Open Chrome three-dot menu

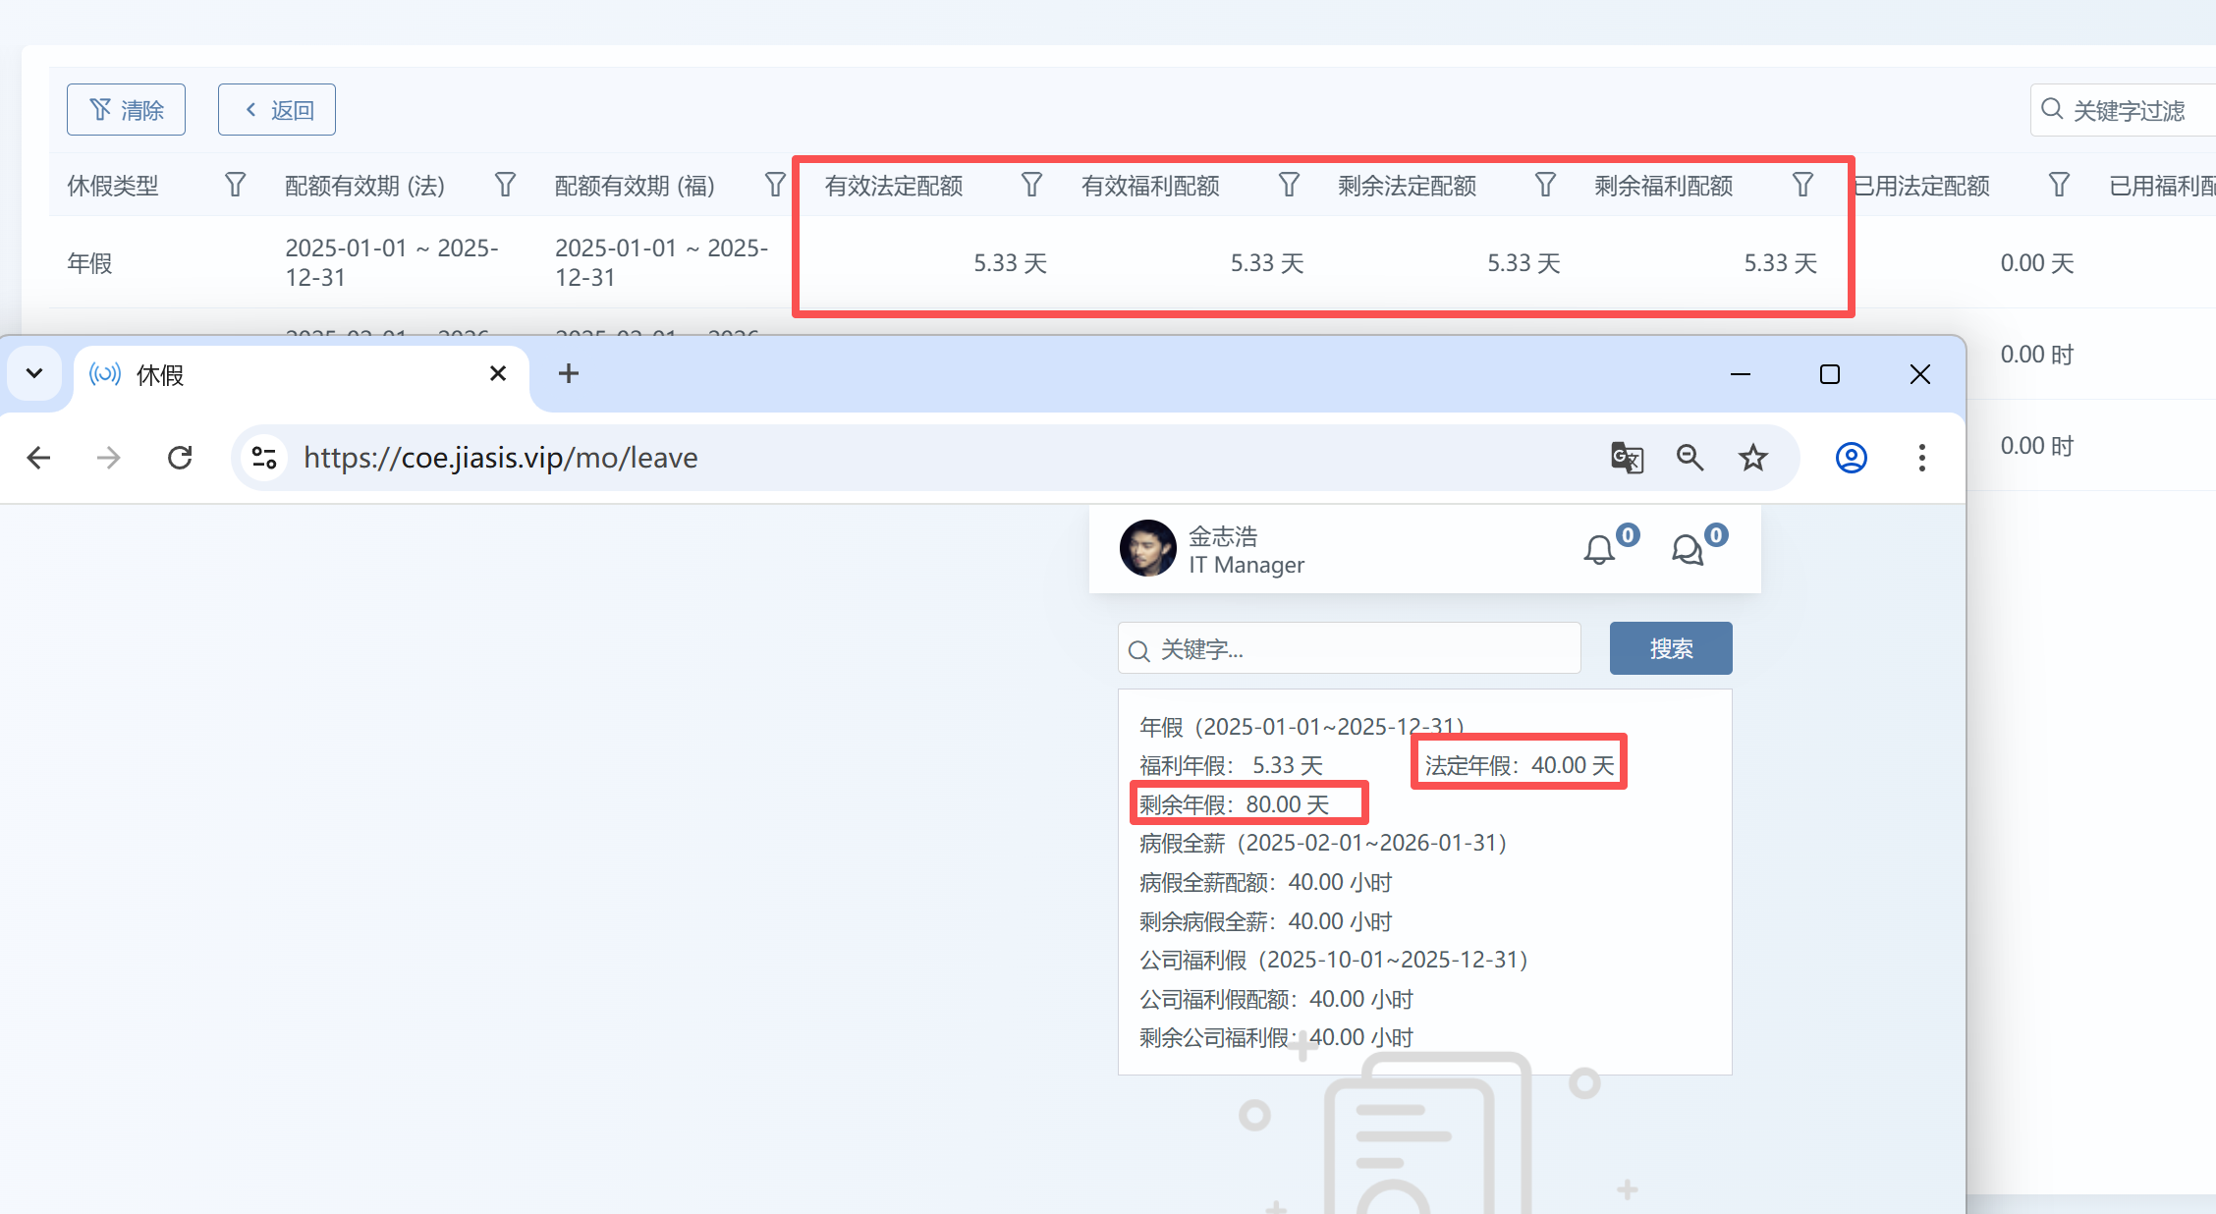pos(1921,458)
